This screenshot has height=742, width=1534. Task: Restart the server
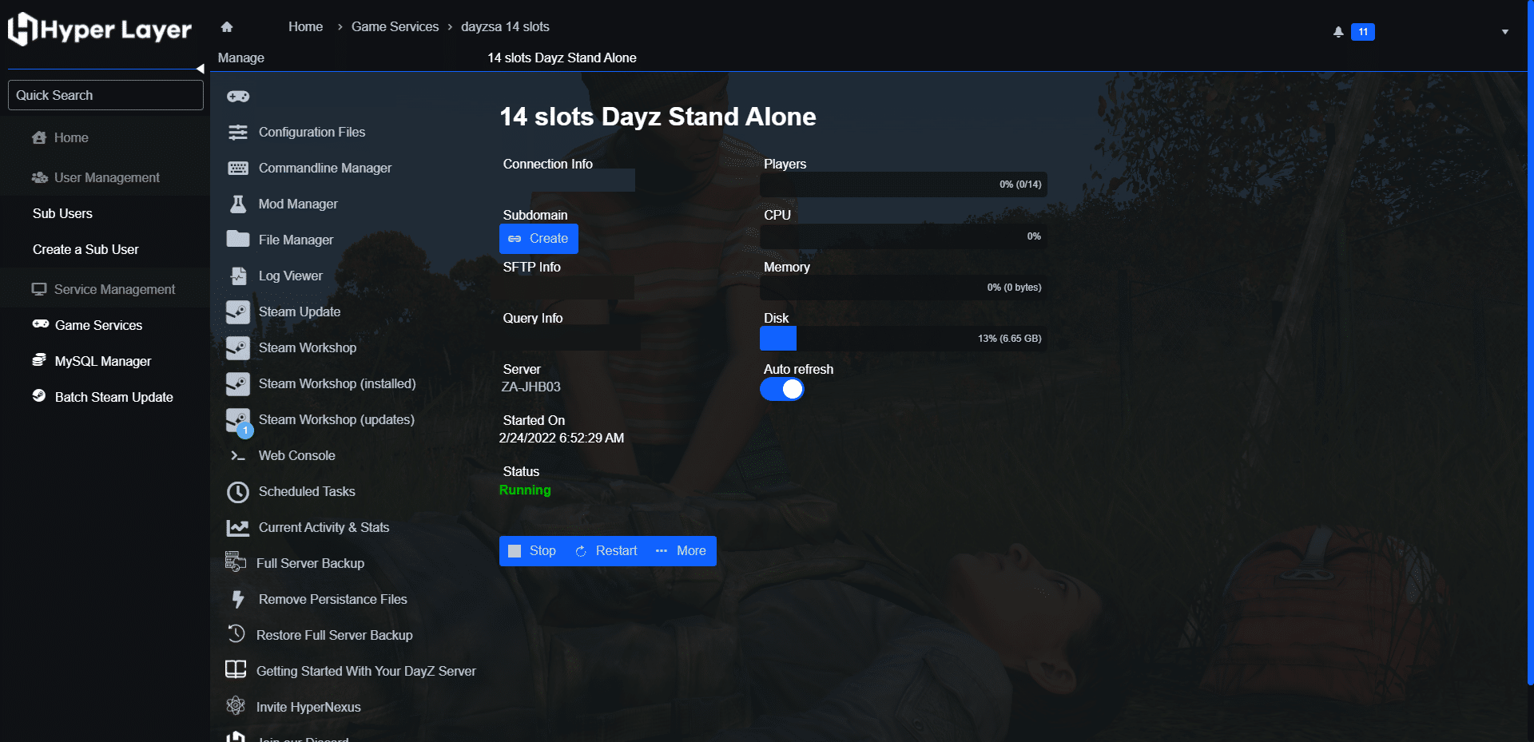[x=606, y=551]
